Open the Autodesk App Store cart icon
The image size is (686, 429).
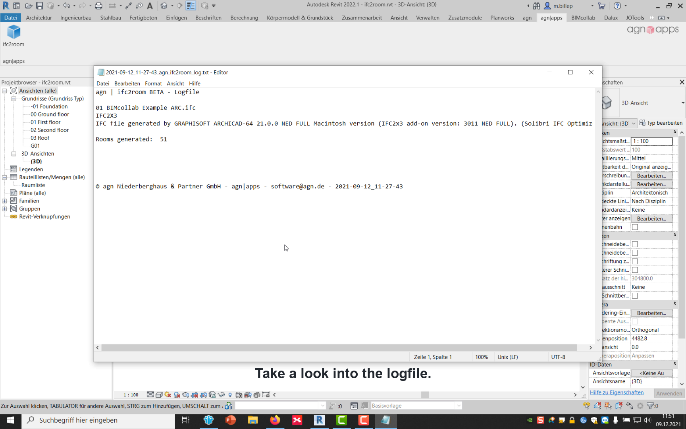click(602, 6)
